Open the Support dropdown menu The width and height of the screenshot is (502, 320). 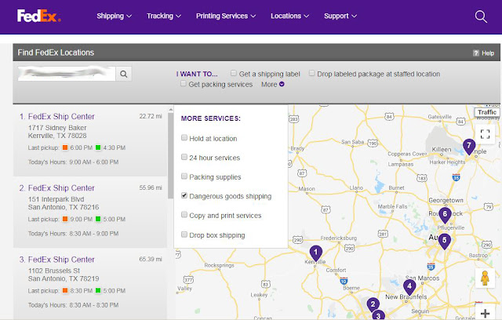pos(340,16)
